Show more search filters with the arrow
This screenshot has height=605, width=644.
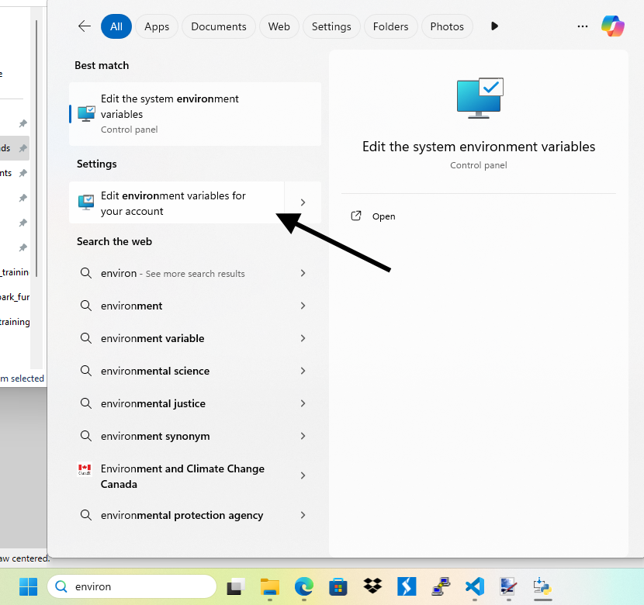494,26
